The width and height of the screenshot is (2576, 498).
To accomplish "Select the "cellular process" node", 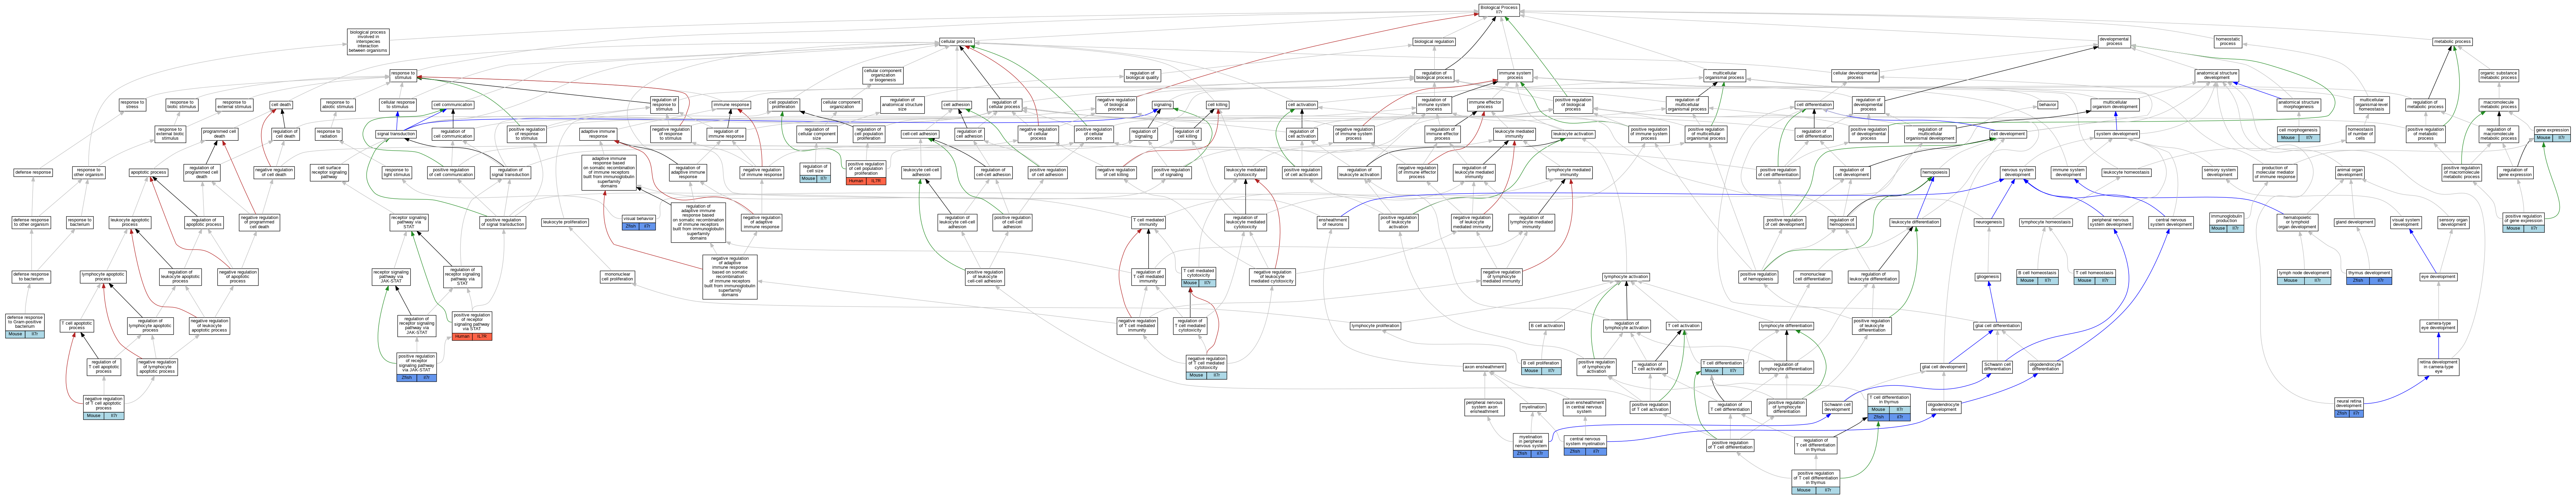I will [x=957, y=42].
